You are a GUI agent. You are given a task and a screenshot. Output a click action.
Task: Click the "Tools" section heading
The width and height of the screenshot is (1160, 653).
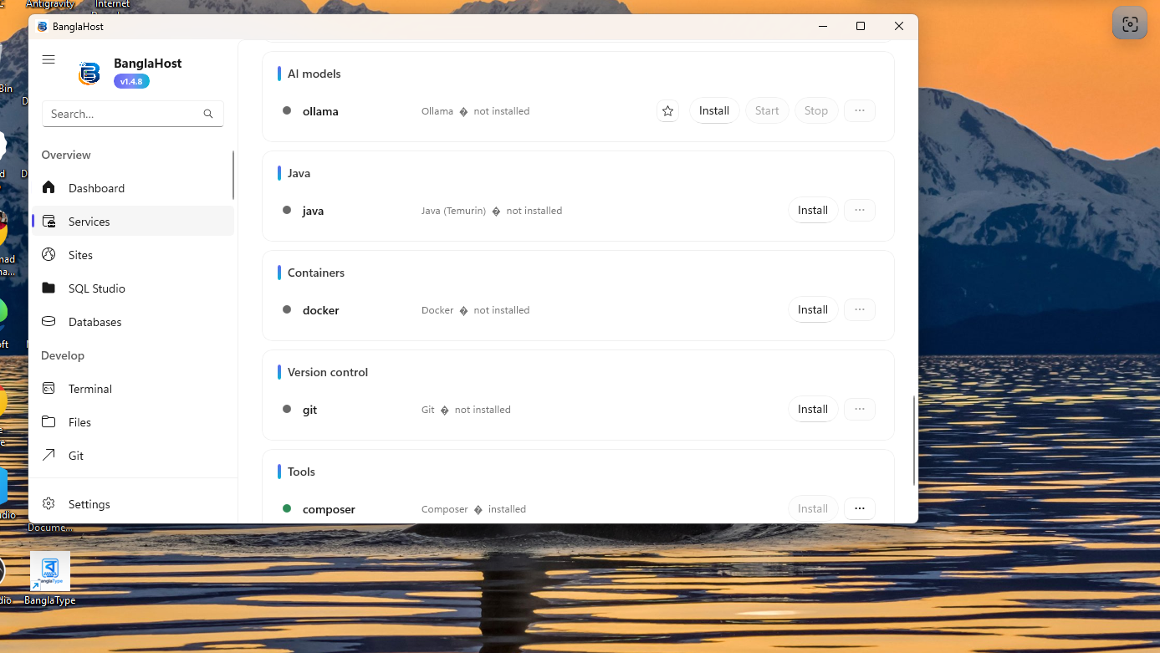301,472
